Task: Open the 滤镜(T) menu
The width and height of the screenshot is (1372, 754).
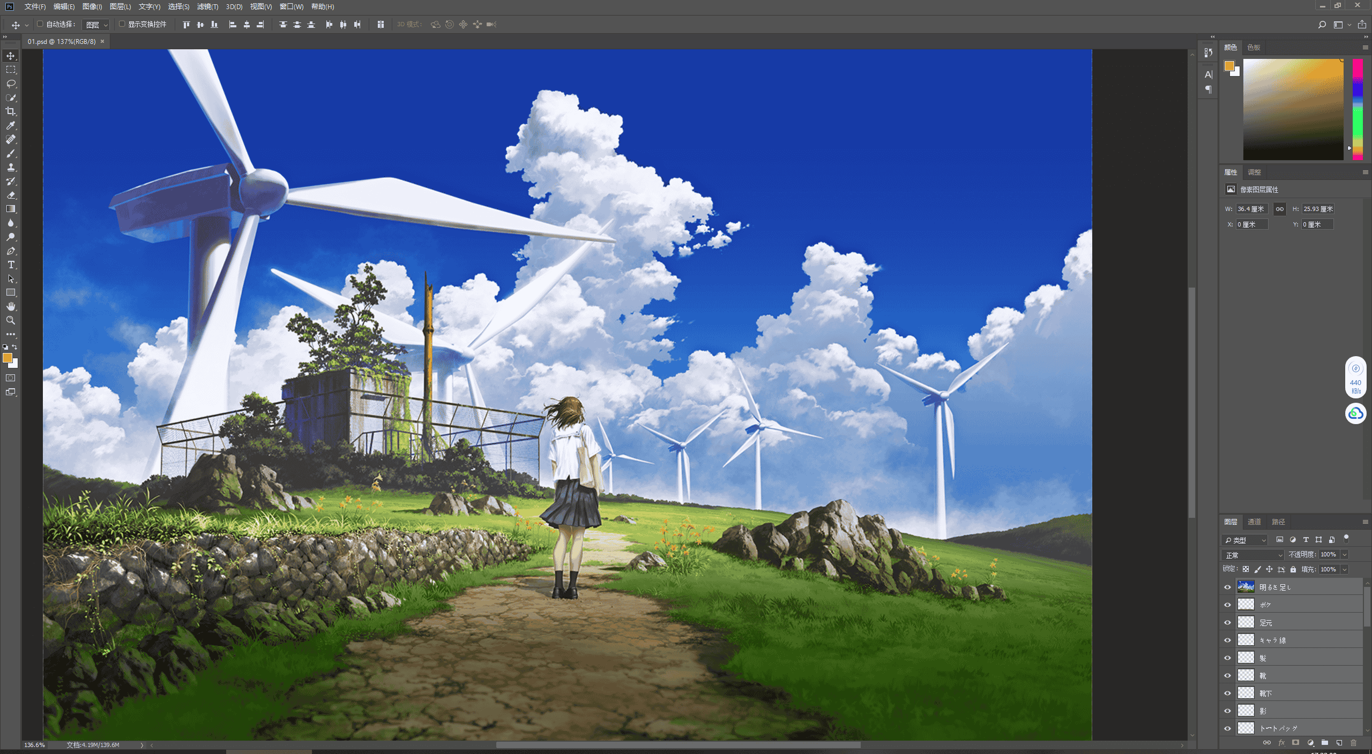Action: point(207,6)
